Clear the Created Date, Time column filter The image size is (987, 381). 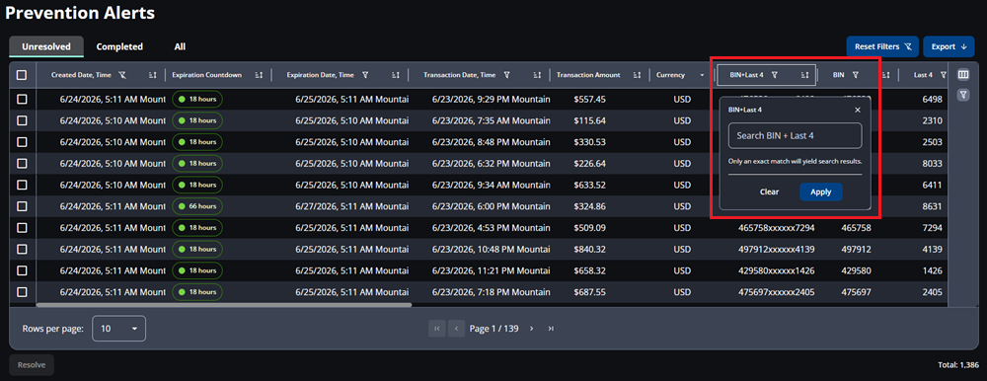click(x=122, y=75)
